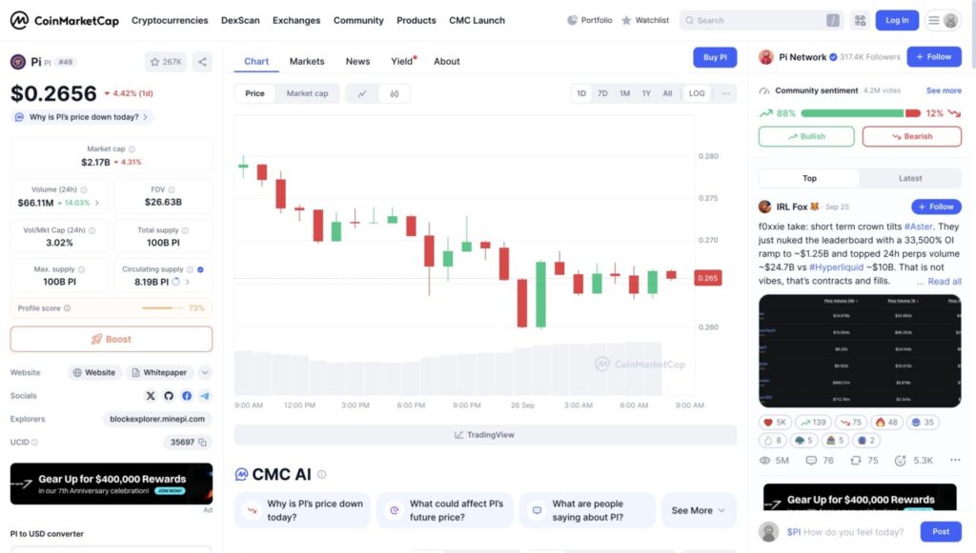This screenshot has width=976, height=553.
Task: Vote Bullish on community sentiment
Action: click(806, 136)
